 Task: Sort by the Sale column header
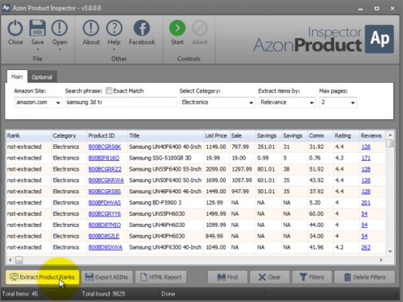click(243, 135)
